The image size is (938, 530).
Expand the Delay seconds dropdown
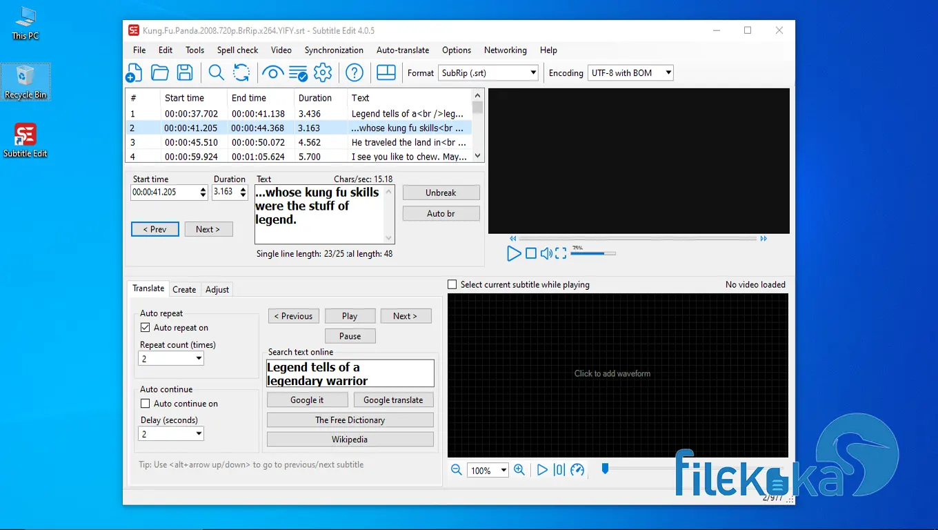pyautogui.click(x=171, y=434)
